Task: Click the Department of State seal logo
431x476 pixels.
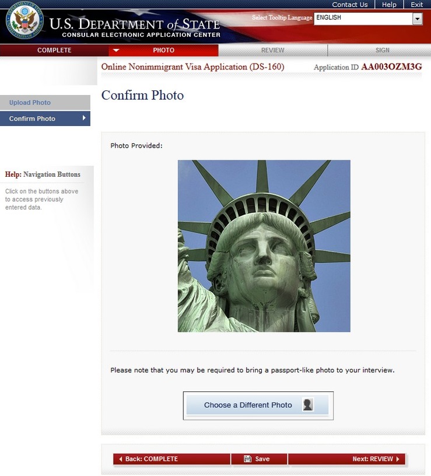Action: point(25,20)
